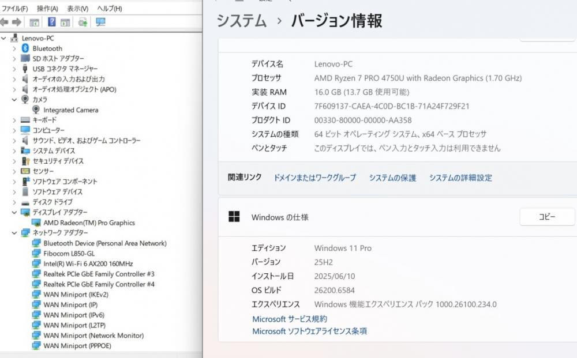Click the Forward arrow in Device Manager toolbar

pos(17,22)
